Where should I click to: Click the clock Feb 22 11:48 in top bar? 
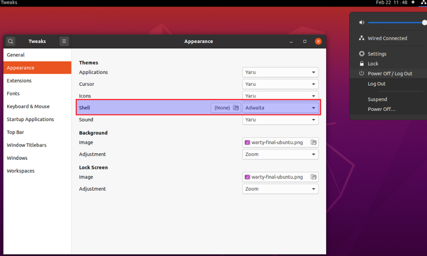point(391,3)
